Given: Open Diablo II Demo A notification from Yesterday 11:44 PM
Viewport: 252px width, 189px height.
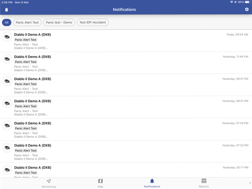Looking at the screenshot, I should pos(126,63).
